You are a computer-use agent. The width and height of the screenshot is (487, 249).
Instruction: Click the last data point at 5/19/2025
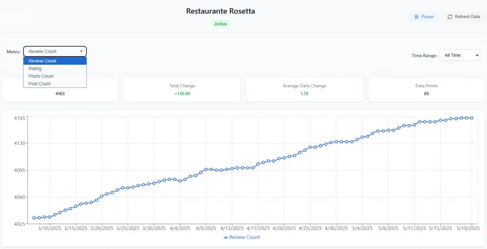(472, 118)
